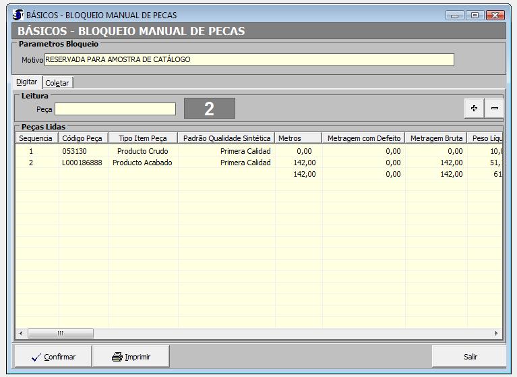Switch to the Coletar tab
The image size is (517, 377).
[x=57, y=83]
